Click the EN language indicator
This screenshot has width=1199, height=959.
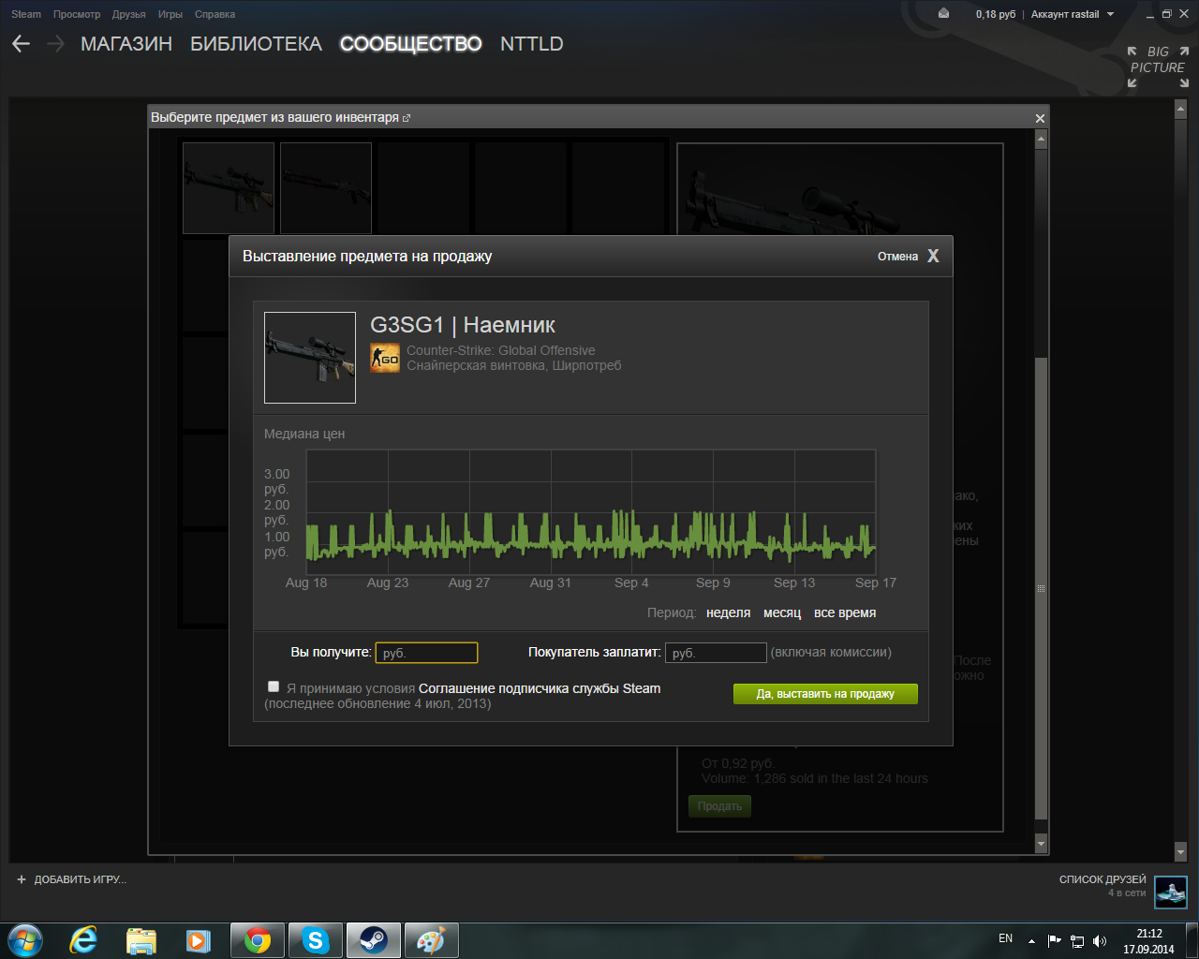pos(1005,938)
